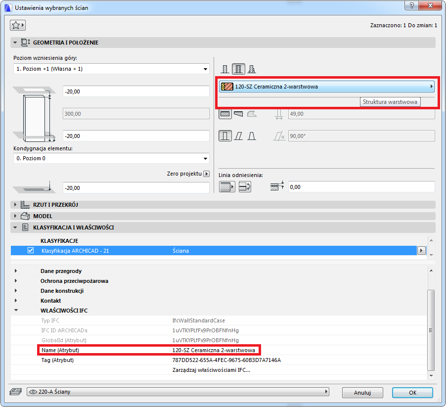Choose trapezoid wall geometry icon
This screenshot has height=407, width=446.
tap(238, 114)
